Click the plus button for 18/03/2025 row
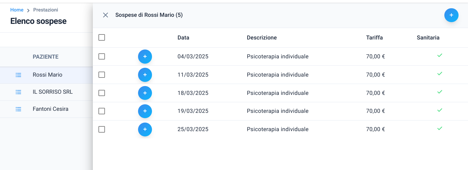 tap(145, 93)
